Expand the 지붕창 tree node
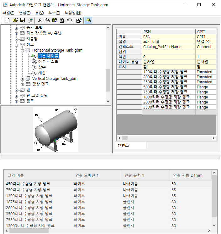This screenshot has height=234, width=221. pyautogui.click(x=16, y=39)
